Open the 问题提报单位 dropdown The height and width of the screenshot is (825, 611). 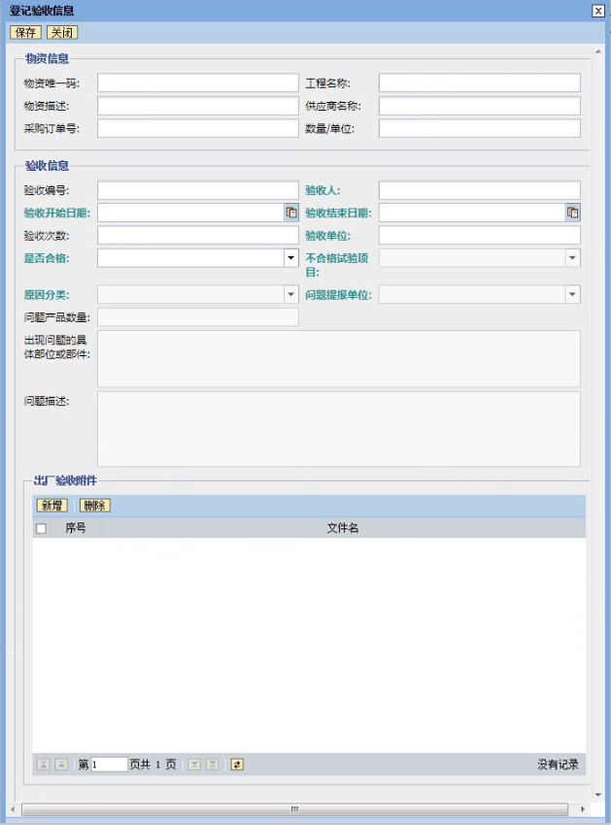tap(572, 294)
